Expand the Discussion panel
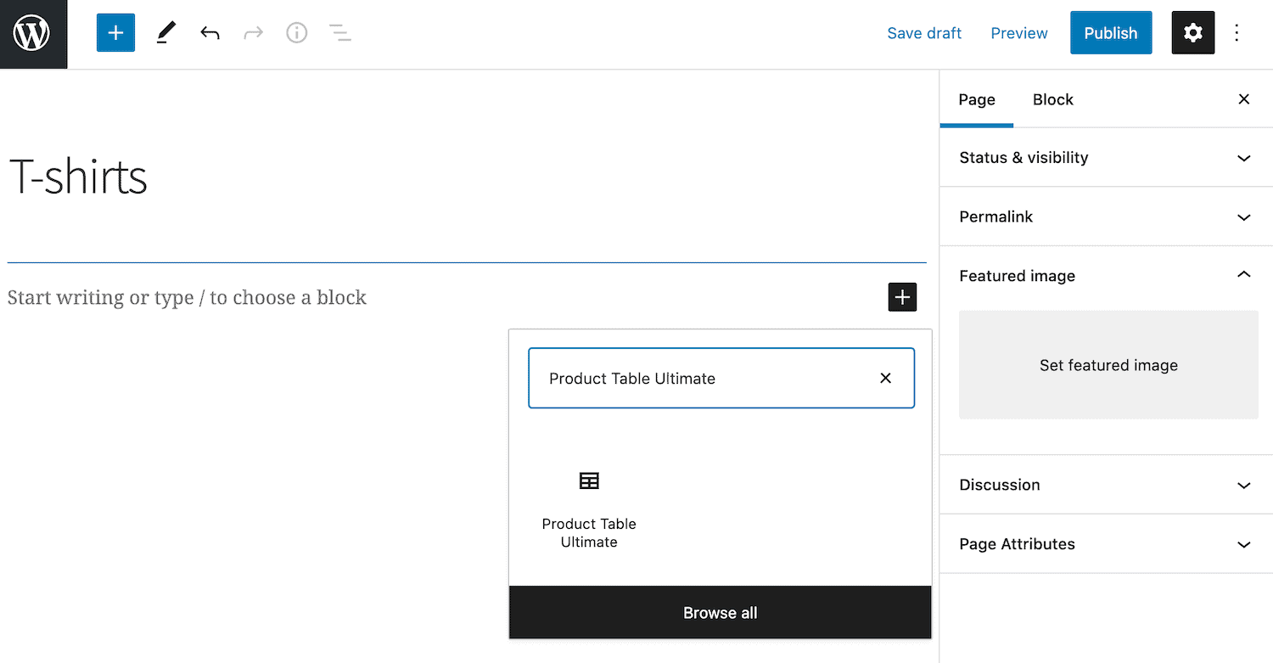This screenshot has width=1273, height=663. [x=1106, y=485]
